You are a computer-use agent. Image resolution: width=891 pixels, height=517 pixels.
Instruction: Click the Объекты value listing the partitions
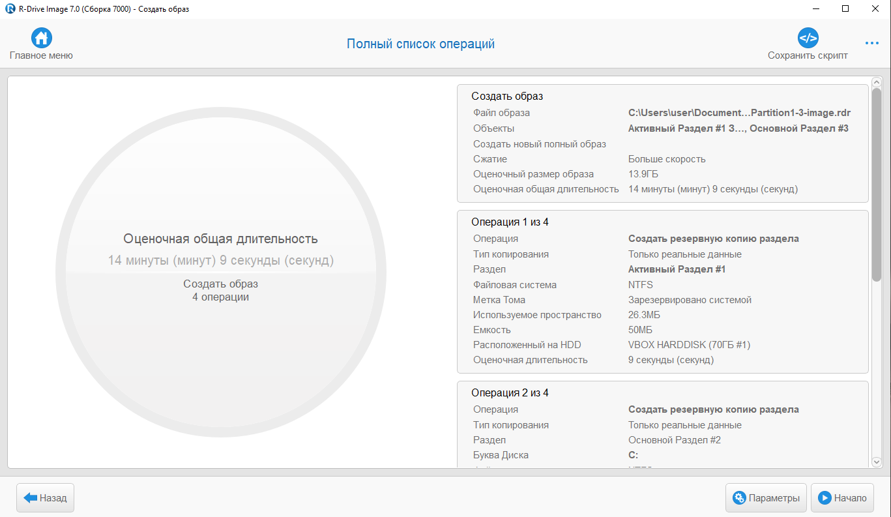coord(738,128)
